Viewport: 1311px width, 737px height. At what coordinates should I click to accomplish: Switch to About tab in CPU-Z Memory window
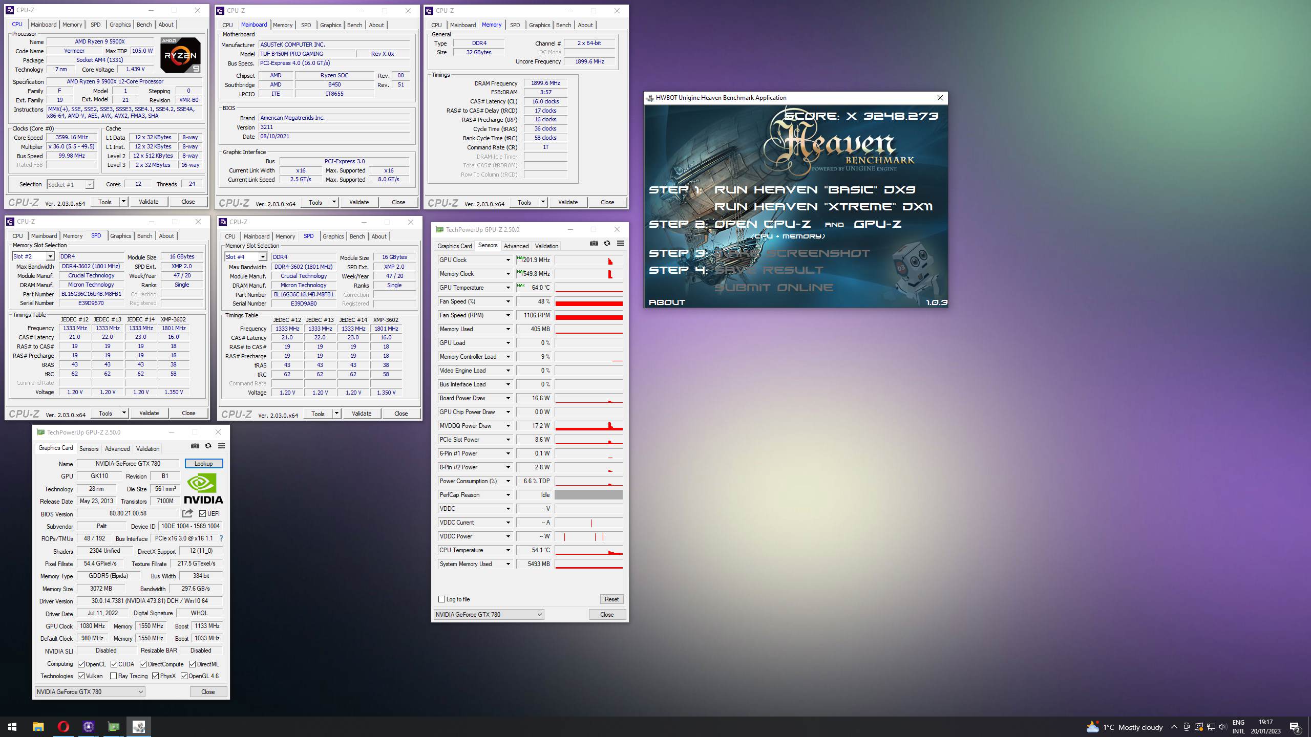pyautogui.click(x=585, y=25)
